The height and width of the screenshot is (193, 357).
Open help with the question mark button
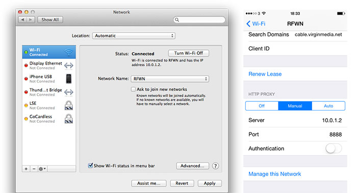point(215,166)
